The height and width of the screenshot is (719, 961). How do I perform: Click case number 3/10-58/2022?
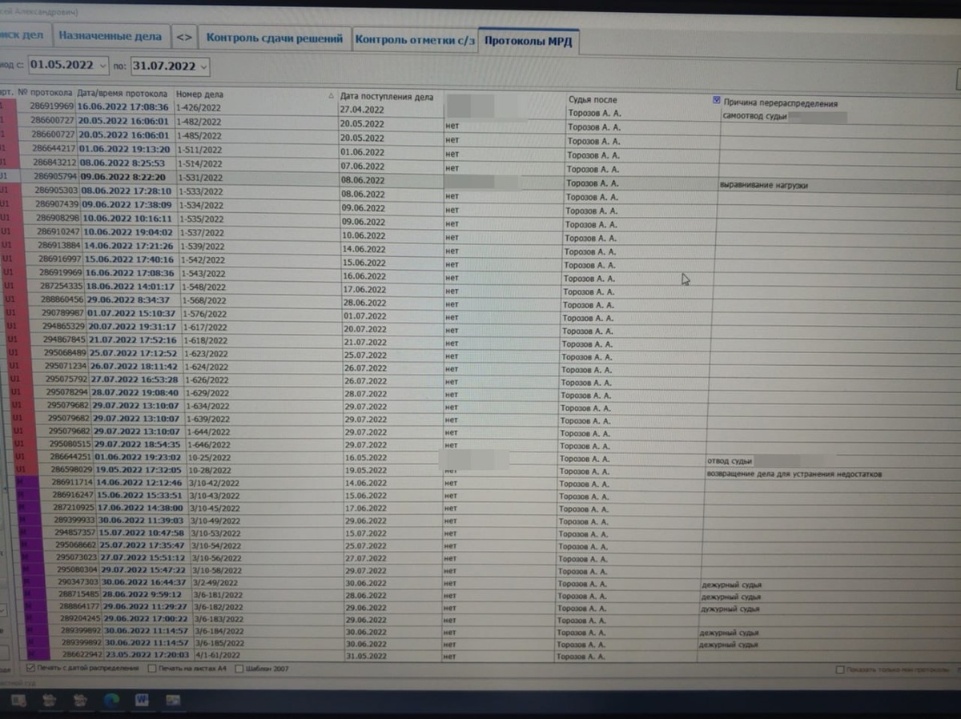pos(218,569)
